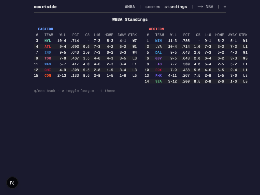Screen dimensions: 260x195
Task: Click the t theme hint
Action: (x=108, y=91)
